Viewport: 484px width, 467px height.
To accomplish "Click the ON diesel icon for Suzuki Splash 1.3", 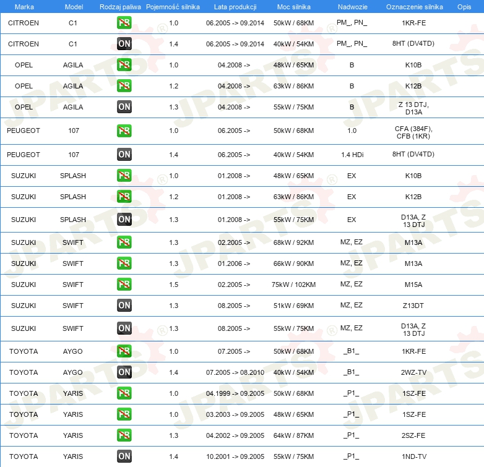I will click(124, 220).
